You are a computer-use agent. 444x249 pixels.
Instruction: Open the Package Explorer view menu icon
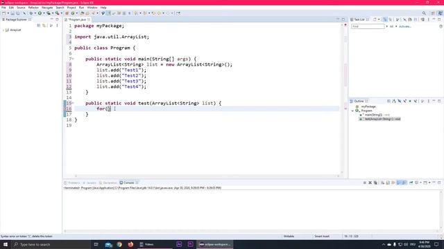[57, 26]
